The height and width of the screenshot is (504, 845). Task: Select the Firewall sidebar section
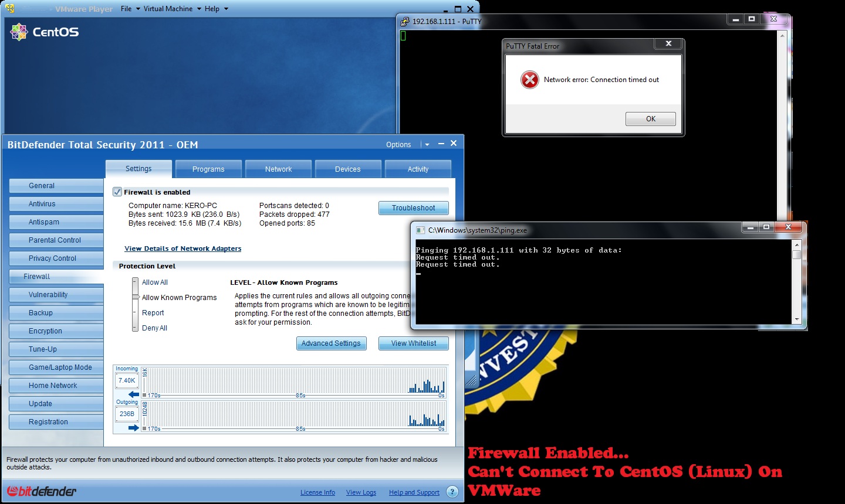click(x=56, y=277)
